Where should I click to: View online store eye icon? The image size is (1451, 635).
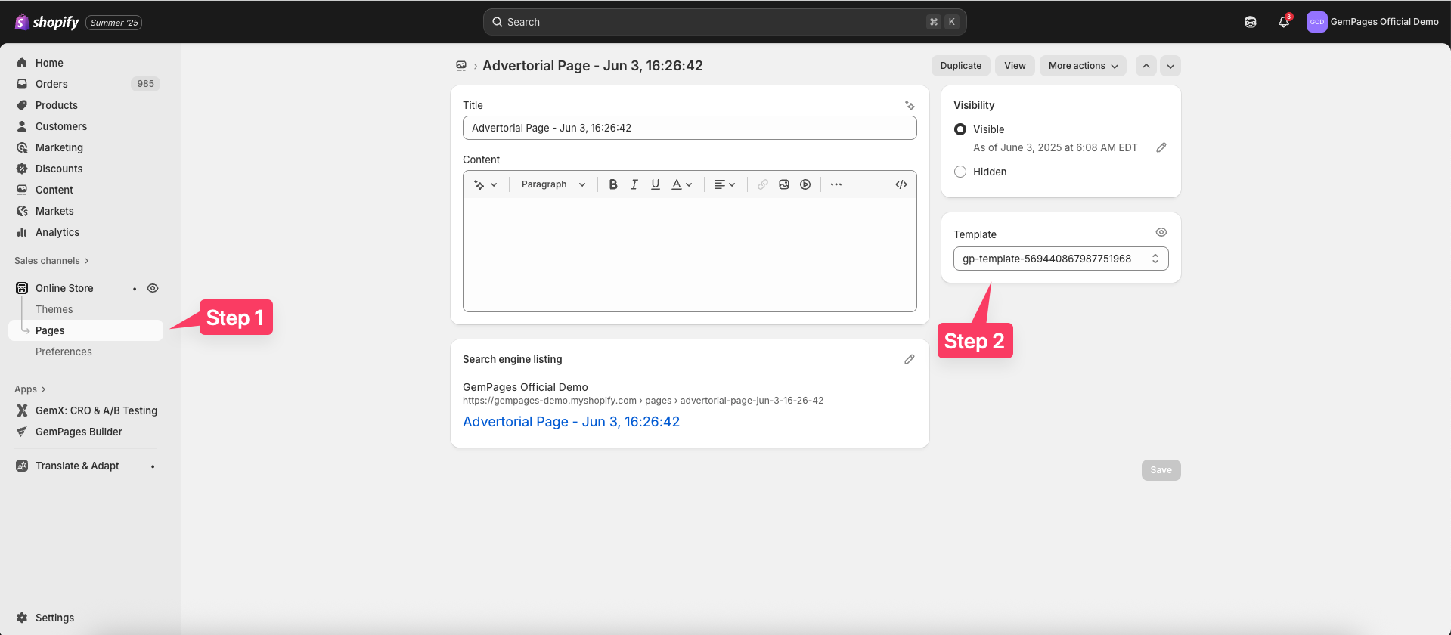[x=153, y=288]
